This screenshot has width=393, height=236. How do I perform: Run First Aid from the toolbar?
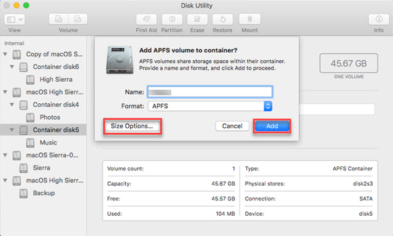(x=146, y=19)
